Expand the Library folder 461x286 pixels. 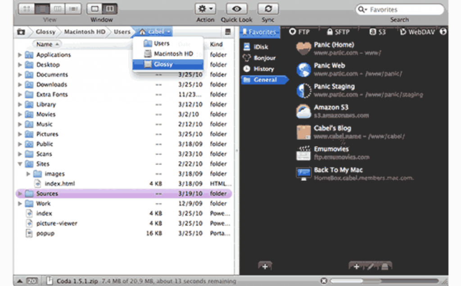20,105
